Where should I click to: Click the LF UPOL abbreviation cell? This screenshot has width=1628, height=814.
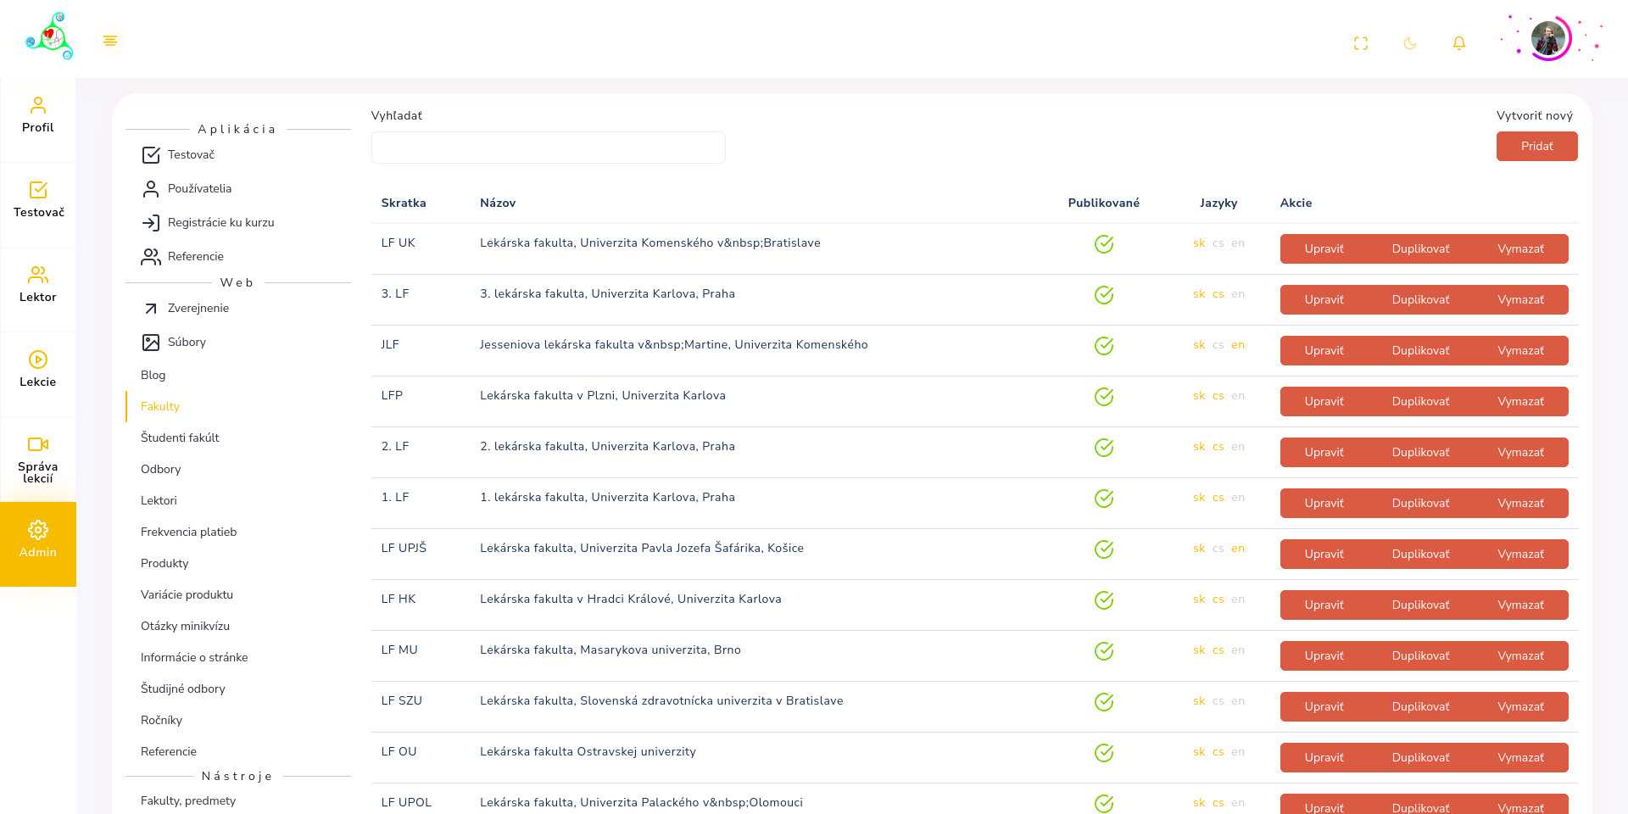tap(406, 802)
